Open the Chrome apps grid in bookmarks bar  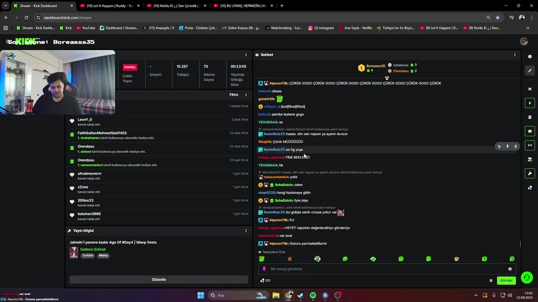(x=5, y=28)
